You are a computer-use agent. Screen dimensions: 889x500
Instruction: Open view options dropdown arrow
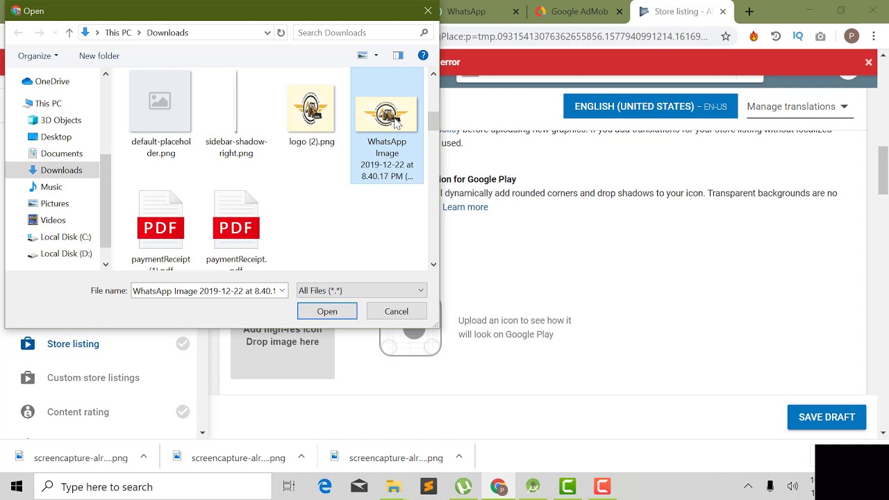click(376, 56)
